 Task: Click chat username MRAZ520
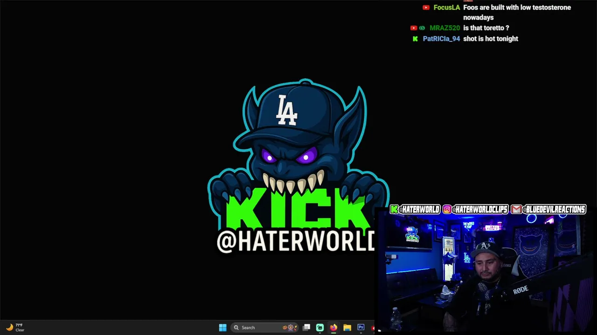pos(444,28)
